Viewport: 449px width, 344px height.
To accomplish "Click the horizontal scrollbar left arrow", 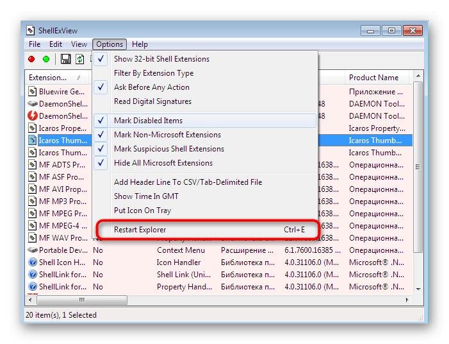I will 30,300.
